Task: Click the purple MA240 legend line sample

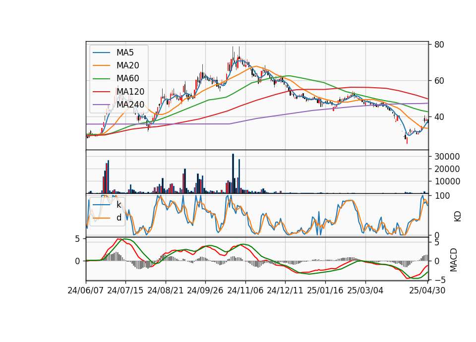Action: (101, 105)
